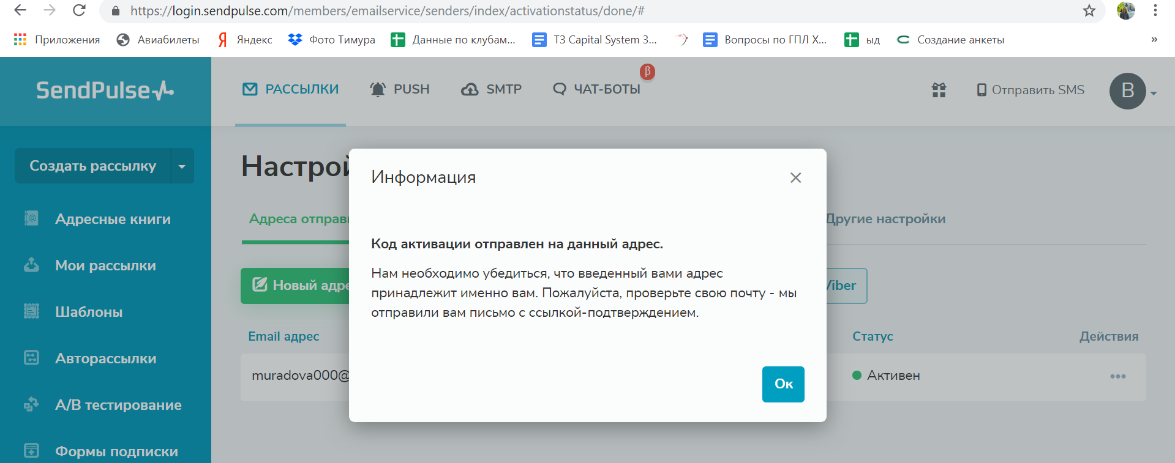Click the SendPulse logo
Image resolution: width=1175 pixels, height=463 pixels.
(x=105, y=91)
